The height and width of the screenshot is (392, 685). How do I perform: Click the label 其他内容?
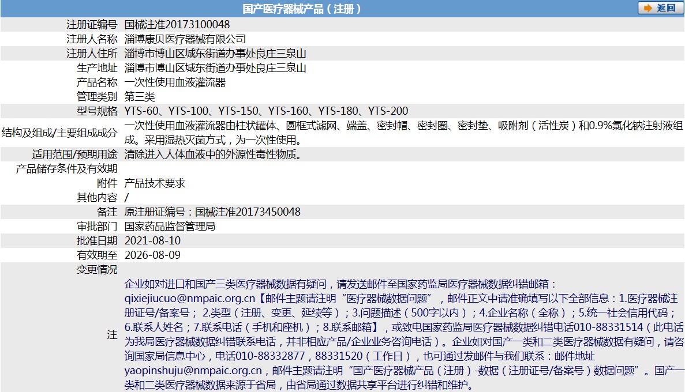[x=97, y=197]
